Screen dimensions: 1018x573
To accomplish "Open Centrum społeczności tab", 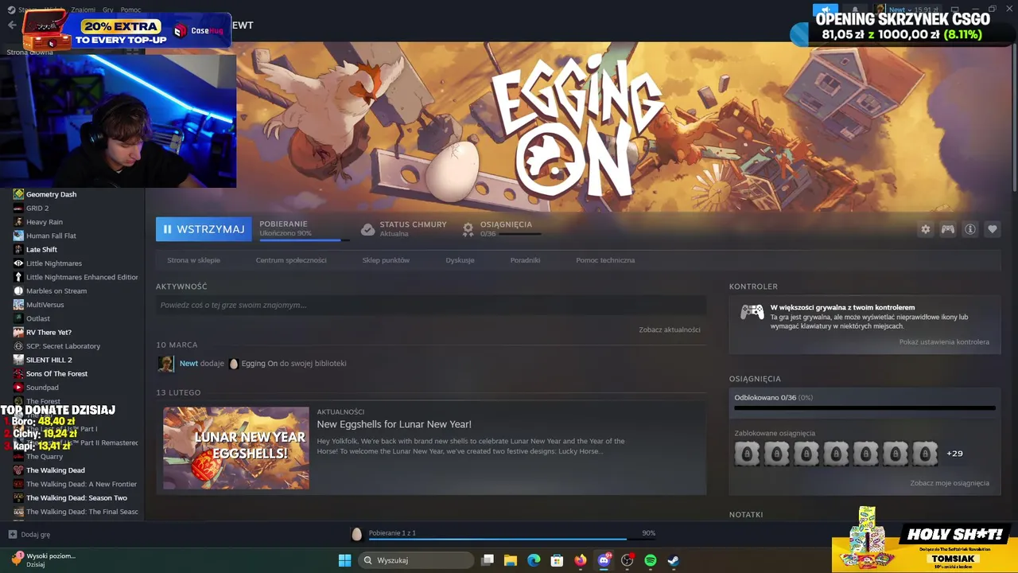I will pyautogui.click(x=291, y=260).
